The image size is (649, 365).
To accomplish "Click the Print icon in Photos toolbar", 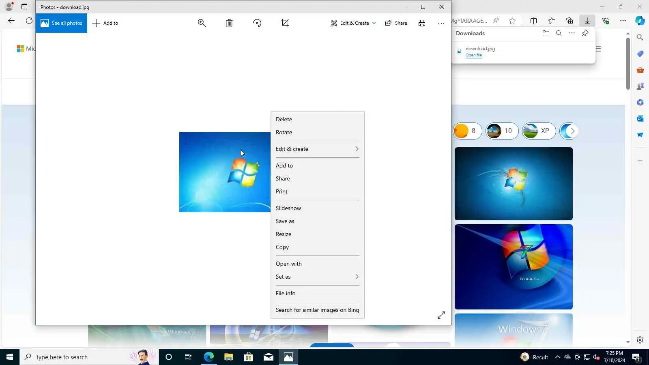I will 422,23.
